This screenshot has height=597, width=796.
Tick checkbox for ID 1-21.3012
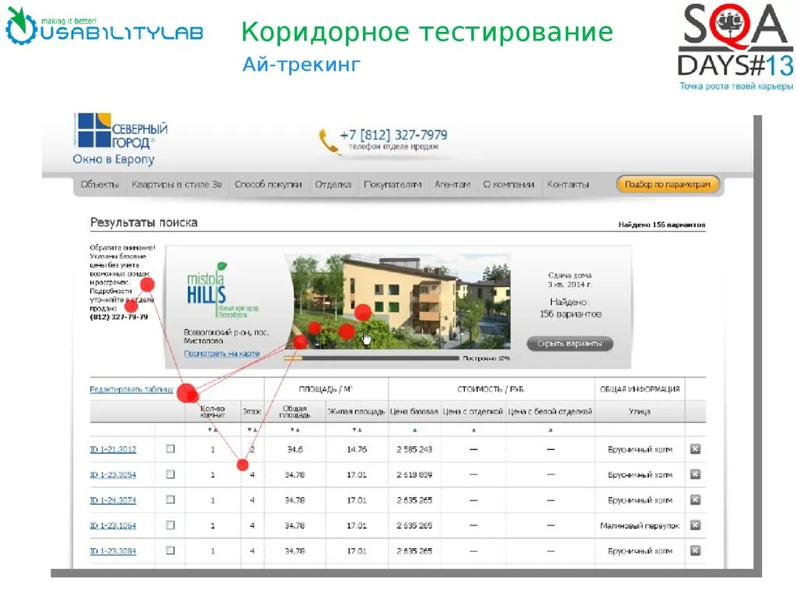point(170,449)
